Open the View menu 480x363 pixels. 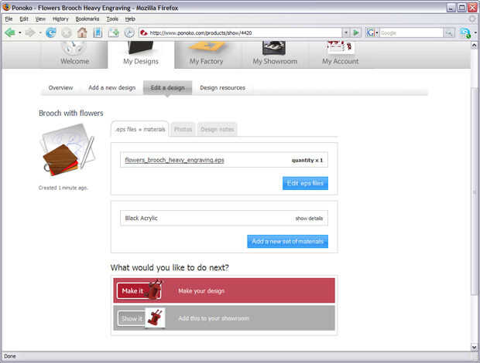(x=40, y=19)
